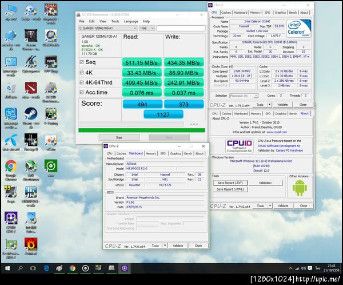Open the Action Center notification icon
343x285 pixels.
[310, 268]
